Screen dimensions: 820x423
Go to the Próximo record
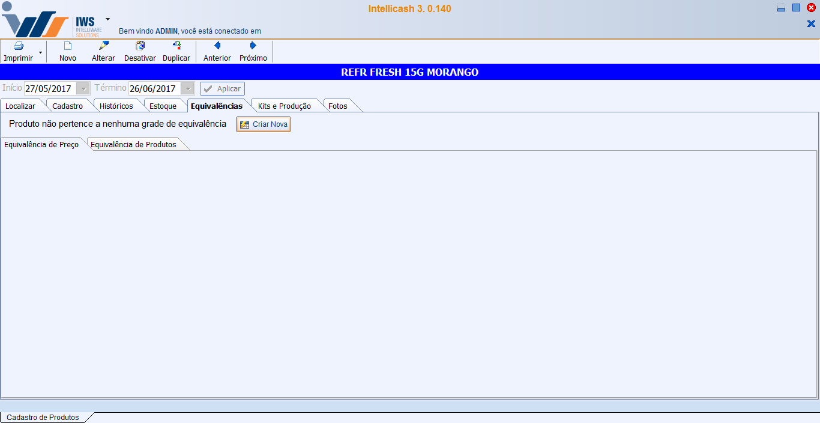pos(253,52)
